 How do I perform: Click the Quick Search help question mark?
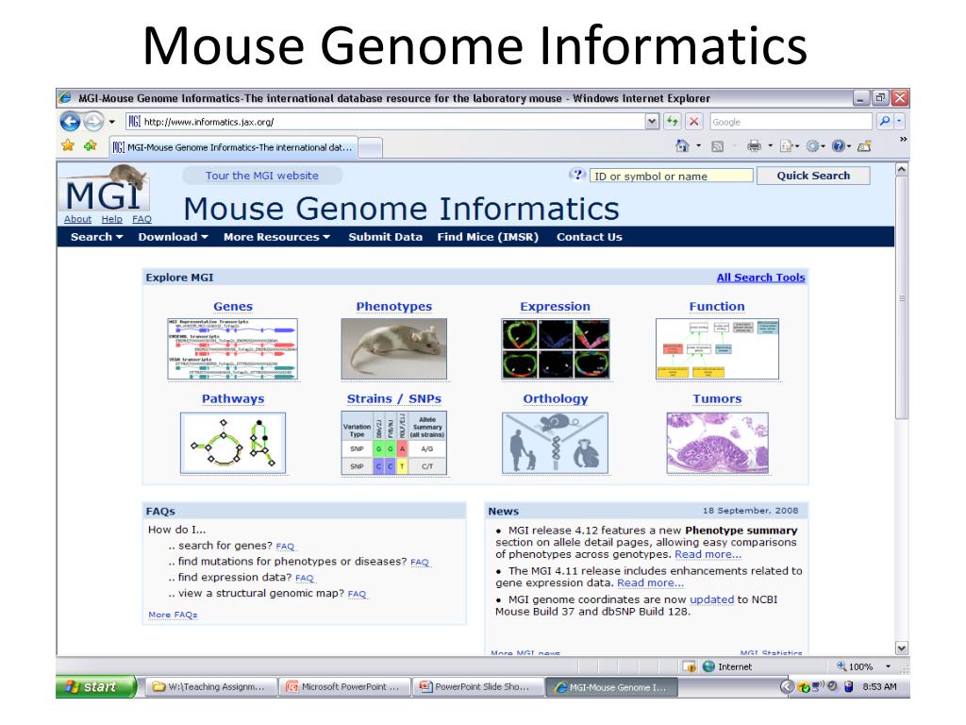point(576,175)
